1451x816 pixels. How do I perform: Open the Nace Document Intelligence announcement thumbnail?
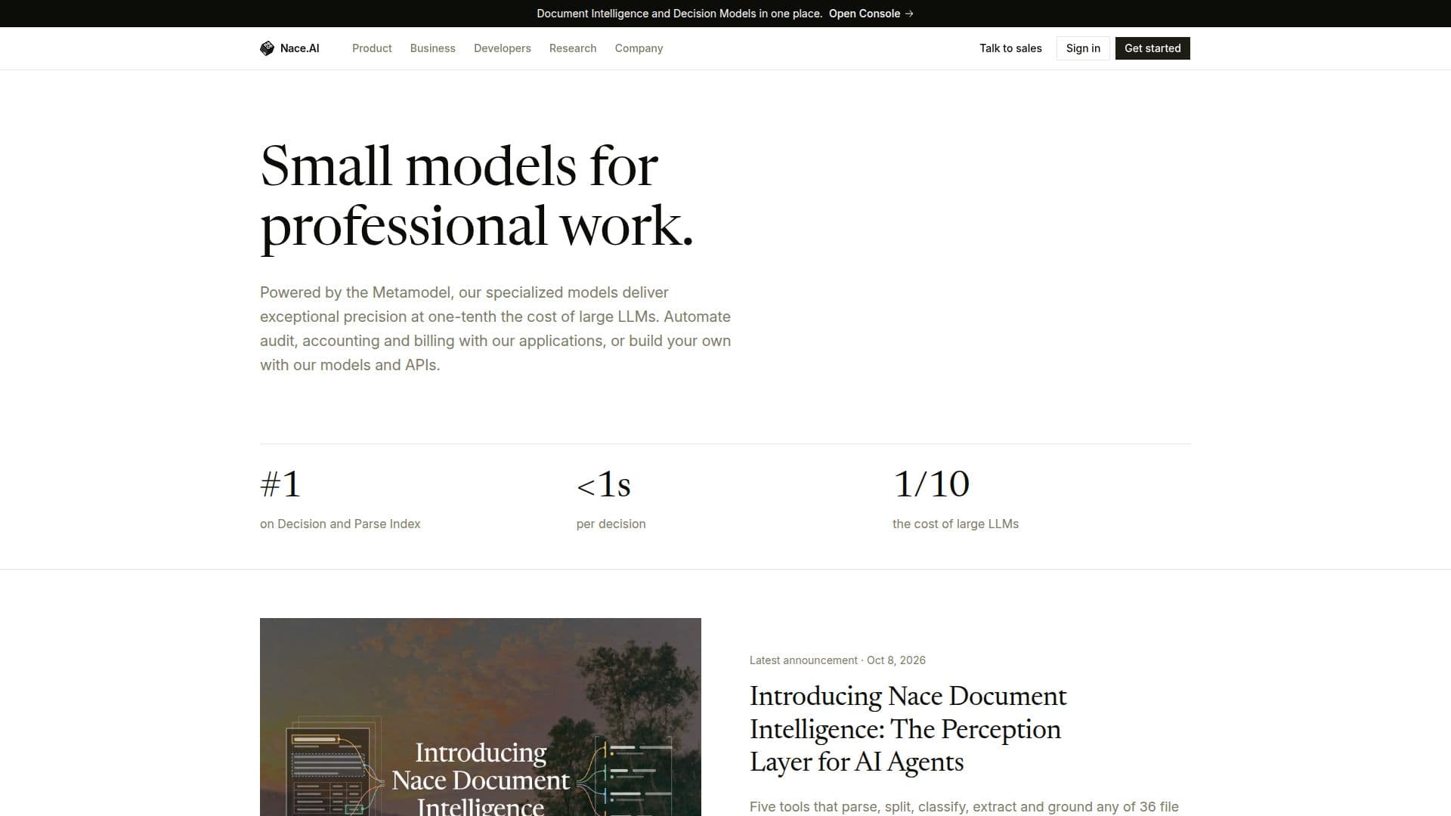(x=481, y=717)
